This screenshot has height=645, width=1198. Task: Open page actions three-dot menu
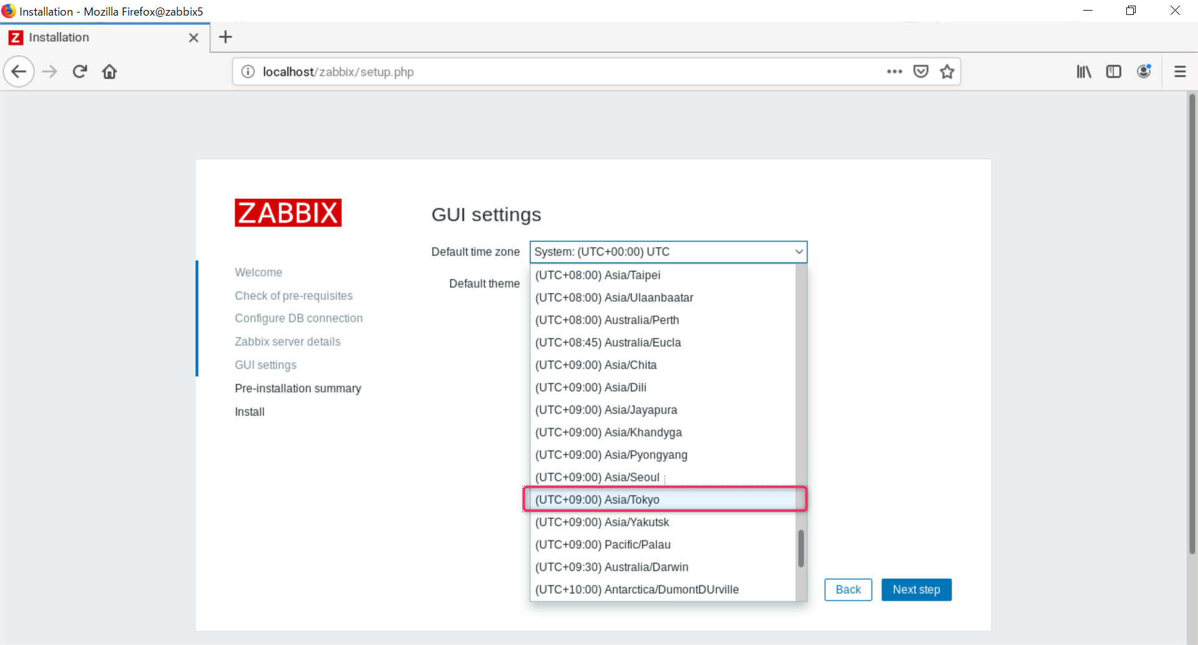coord(894,72)
